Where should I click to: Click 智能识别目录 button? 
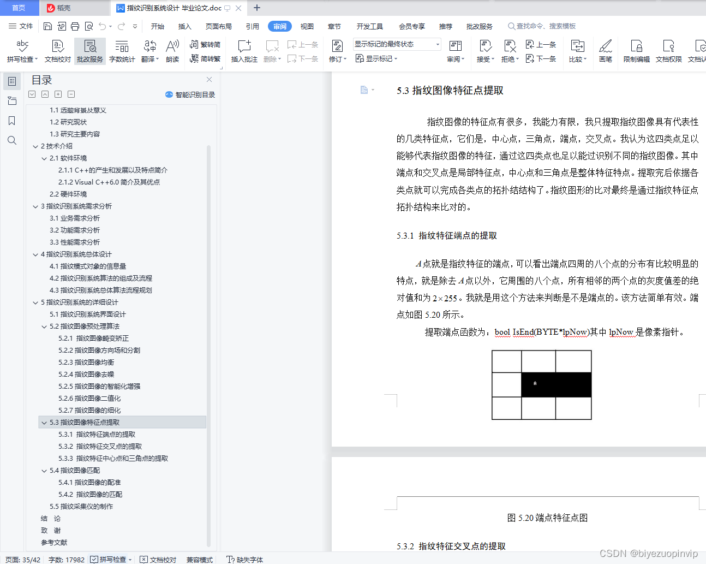coord(190,94)
